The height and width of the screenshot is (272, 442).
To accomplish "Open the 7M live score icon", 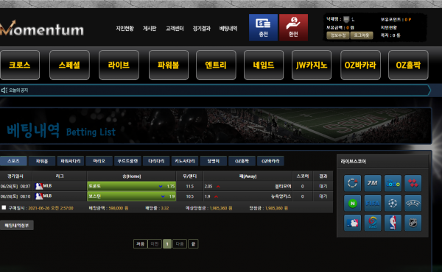I will 372,183.
